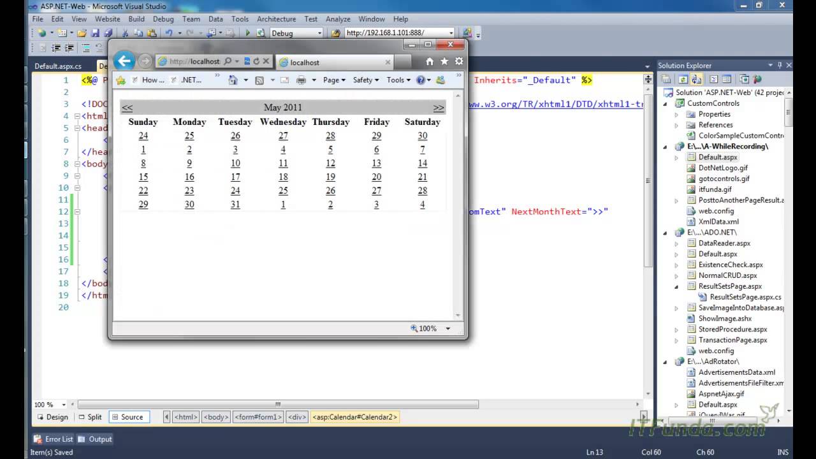Select day 13 in the calendar

(x=376, y=163)
